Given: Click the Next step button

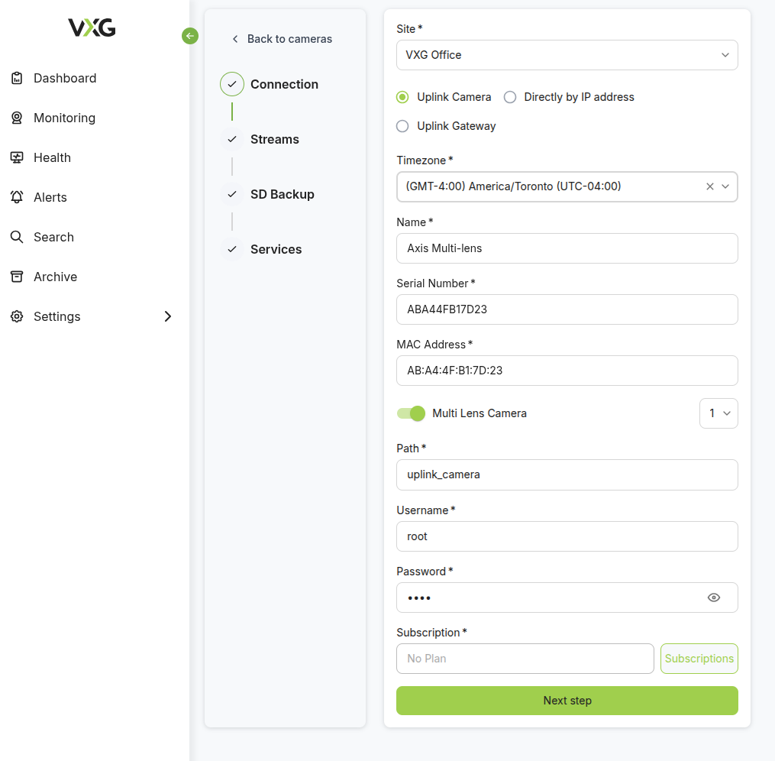Looking at the screenshot, I should click(x=567, y=701).
